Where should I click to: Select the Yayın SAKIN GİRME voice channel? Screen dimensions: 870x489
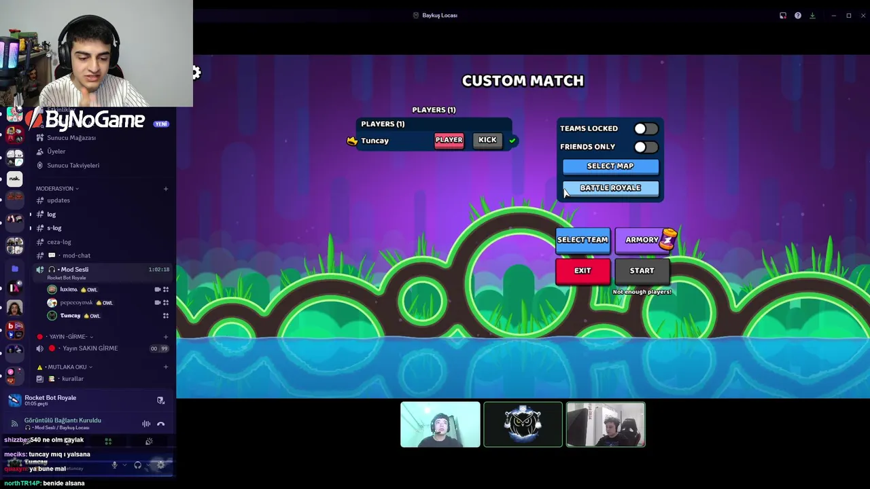[102, 348]
